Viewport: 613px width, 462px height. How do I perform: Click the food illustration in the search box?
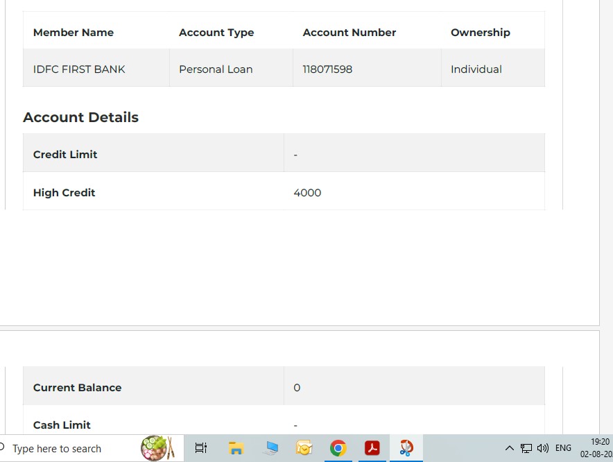click(x=157, y=448)
